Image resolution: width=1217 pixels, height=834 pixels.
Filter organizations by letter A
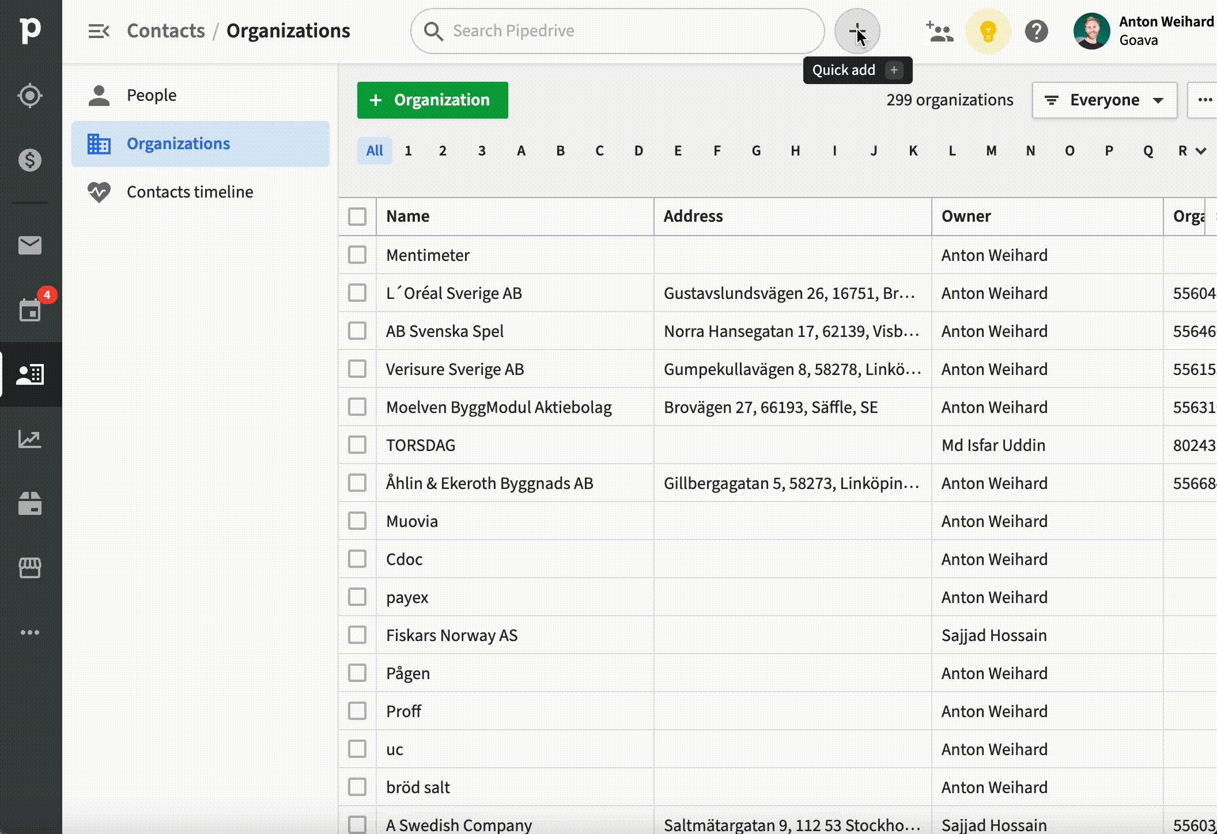521,151
